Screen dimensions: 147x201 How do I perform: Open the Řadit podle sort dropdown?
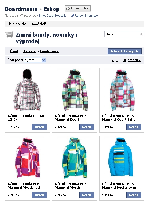click(x=35, y=60)
